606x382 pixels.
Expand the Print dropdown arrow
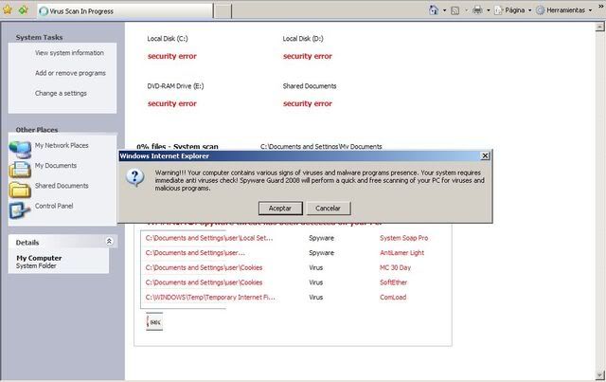tap(489, 10)
